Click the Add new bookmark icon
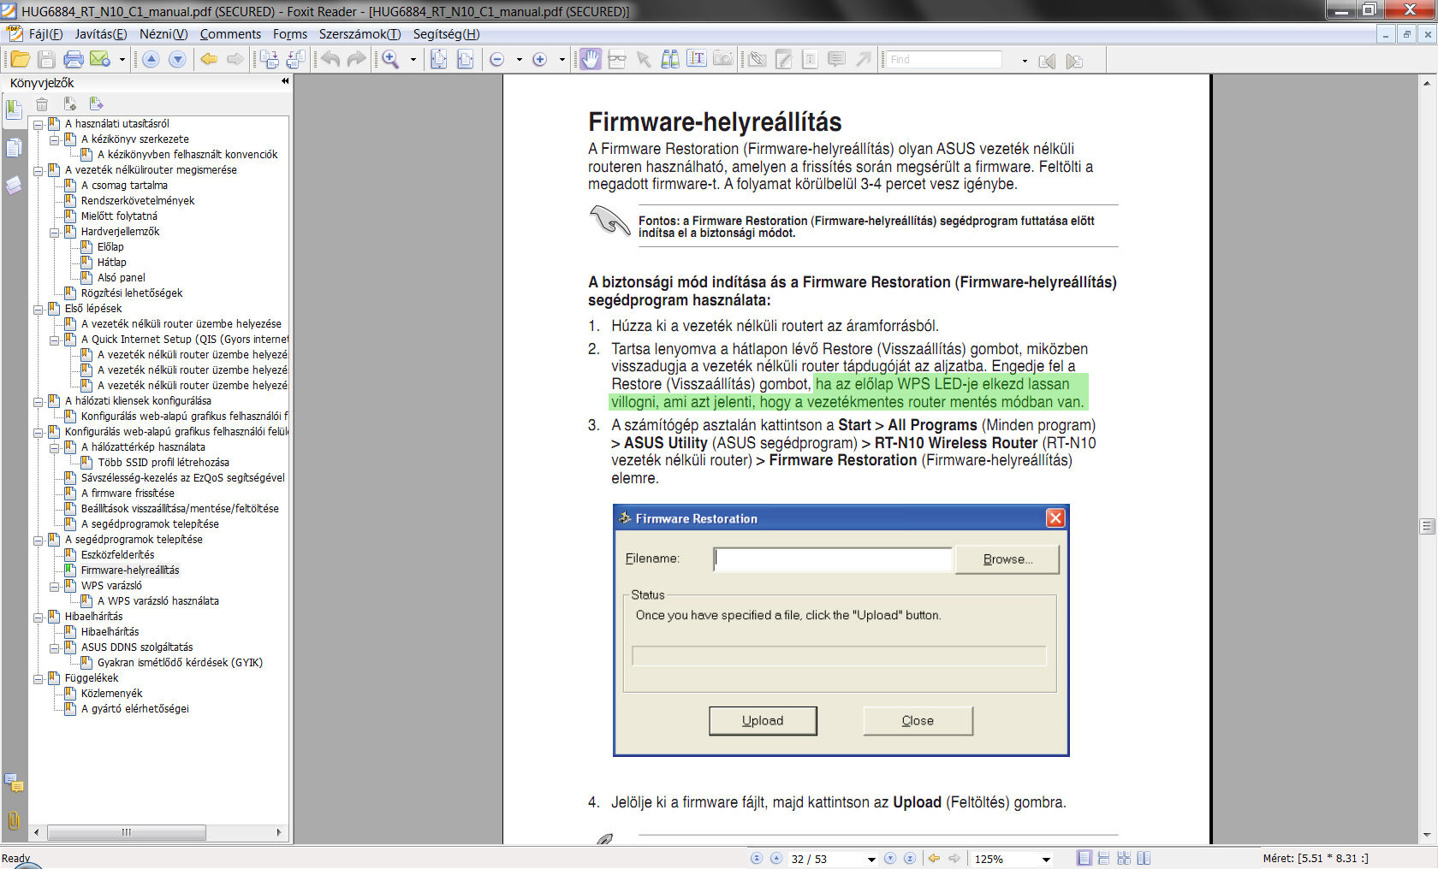 (70, 104)
